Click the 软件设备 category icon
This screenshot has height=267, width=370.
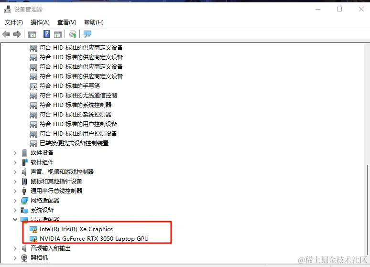[24, 153]
